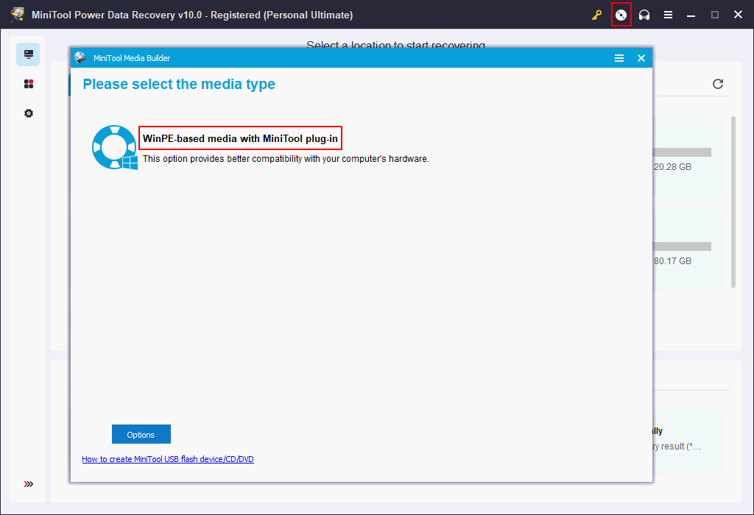Open scan settings gear in sidebar
Screen dimensions: 754x515
29,113
